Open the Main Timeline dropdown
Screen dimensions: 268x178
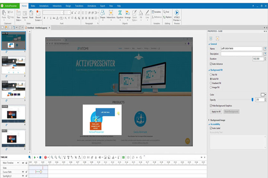(x=18, y=163)
